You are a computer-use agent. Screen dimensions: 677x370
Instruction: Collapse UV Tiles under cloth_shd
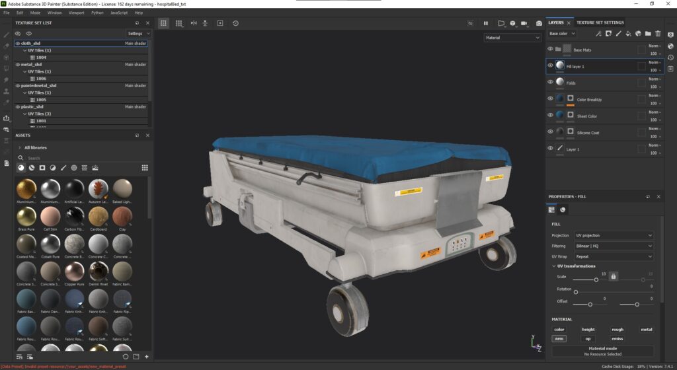[x=24, y=50]
